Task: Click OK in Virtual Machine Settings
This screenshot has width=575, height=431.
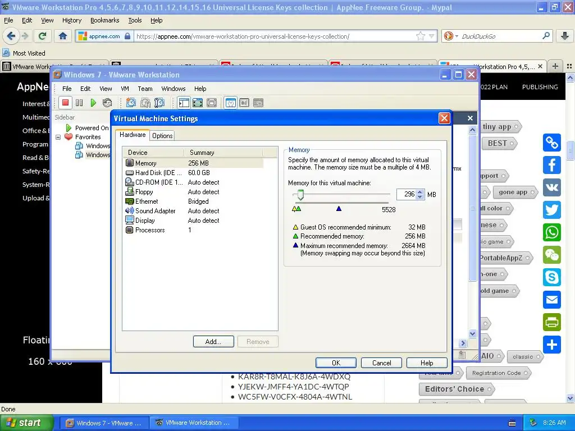Action: (x=336, y=363)
